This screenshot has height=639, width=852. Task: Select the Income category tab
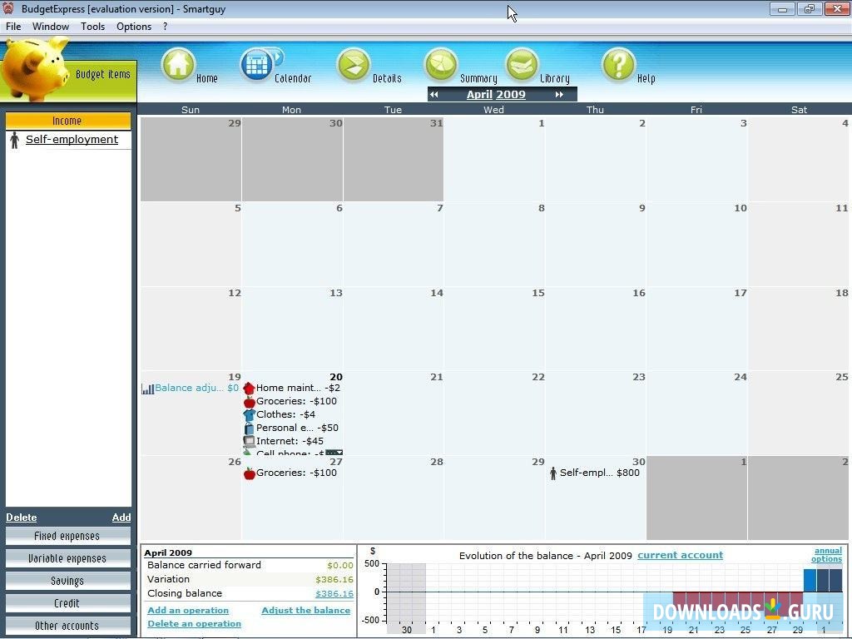[68, 121]
